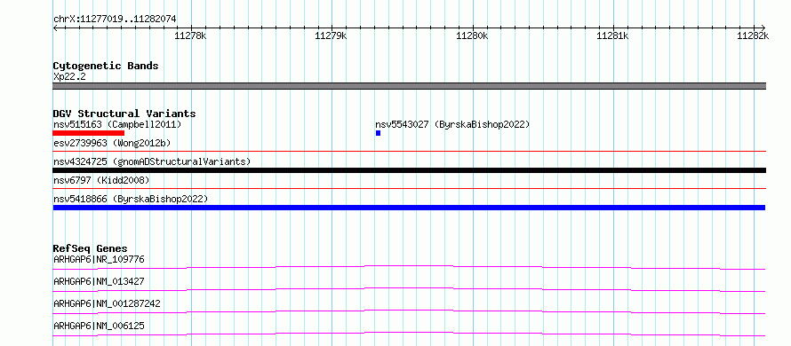791x346 pixels.
Task: Select the small blue nsv5543027 variant marker
Action: point(378,133)
